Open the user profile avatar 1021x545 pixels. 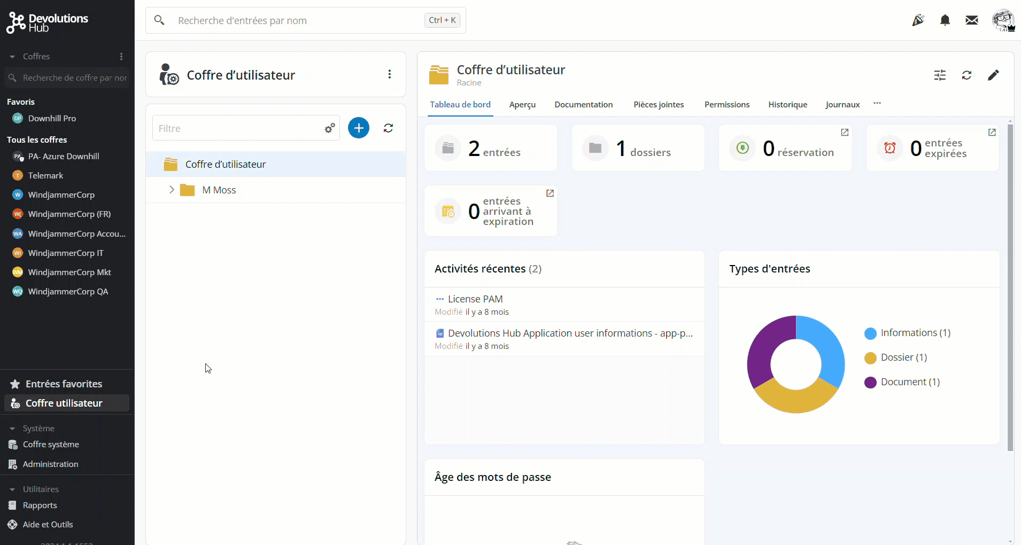click(1003, 20)
